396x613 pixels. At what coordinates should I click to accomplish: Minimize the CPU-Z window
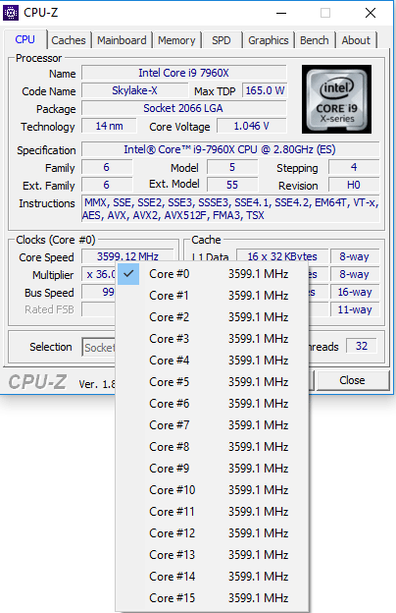tap(281, 13)
